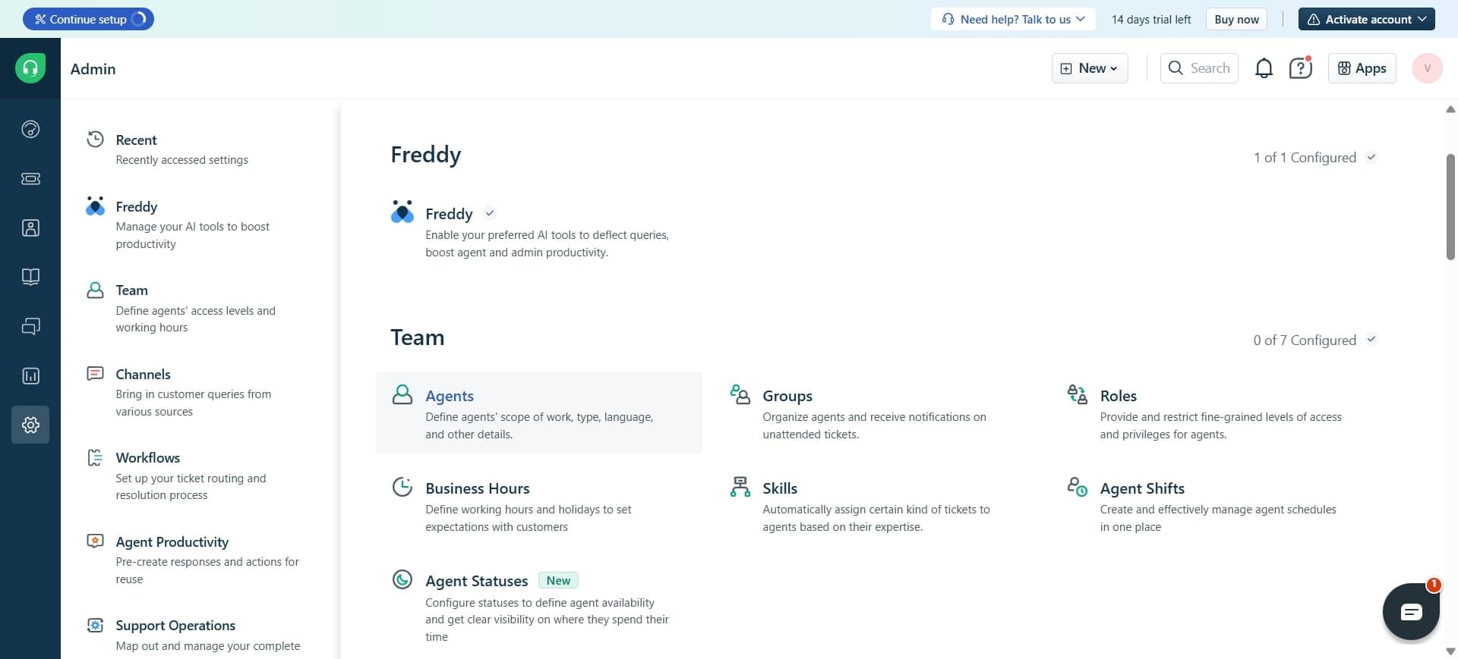Click the Freshdesk headset logo icon
This screenshot has height=659, width=1458.
click(30, 68)
